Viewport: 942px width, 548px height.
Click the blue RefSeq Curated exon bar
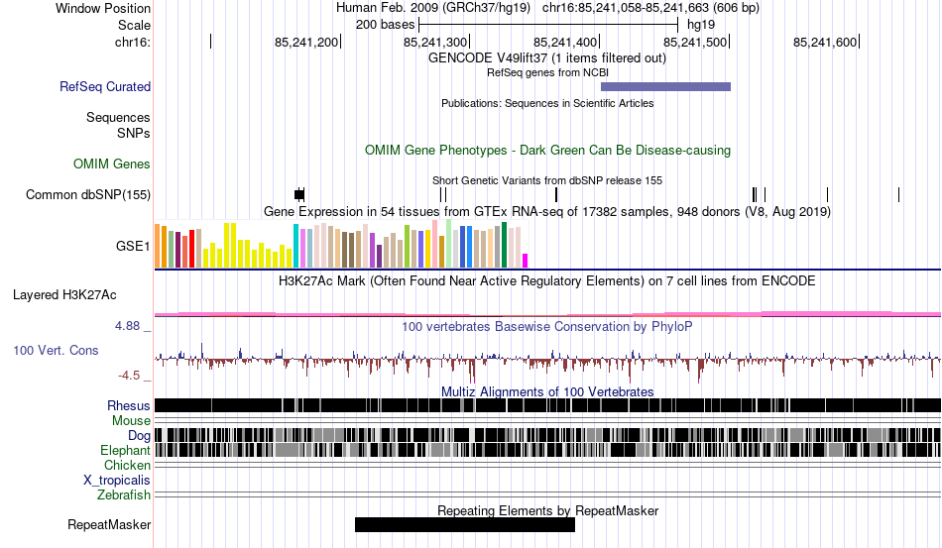tap(665, 87)
